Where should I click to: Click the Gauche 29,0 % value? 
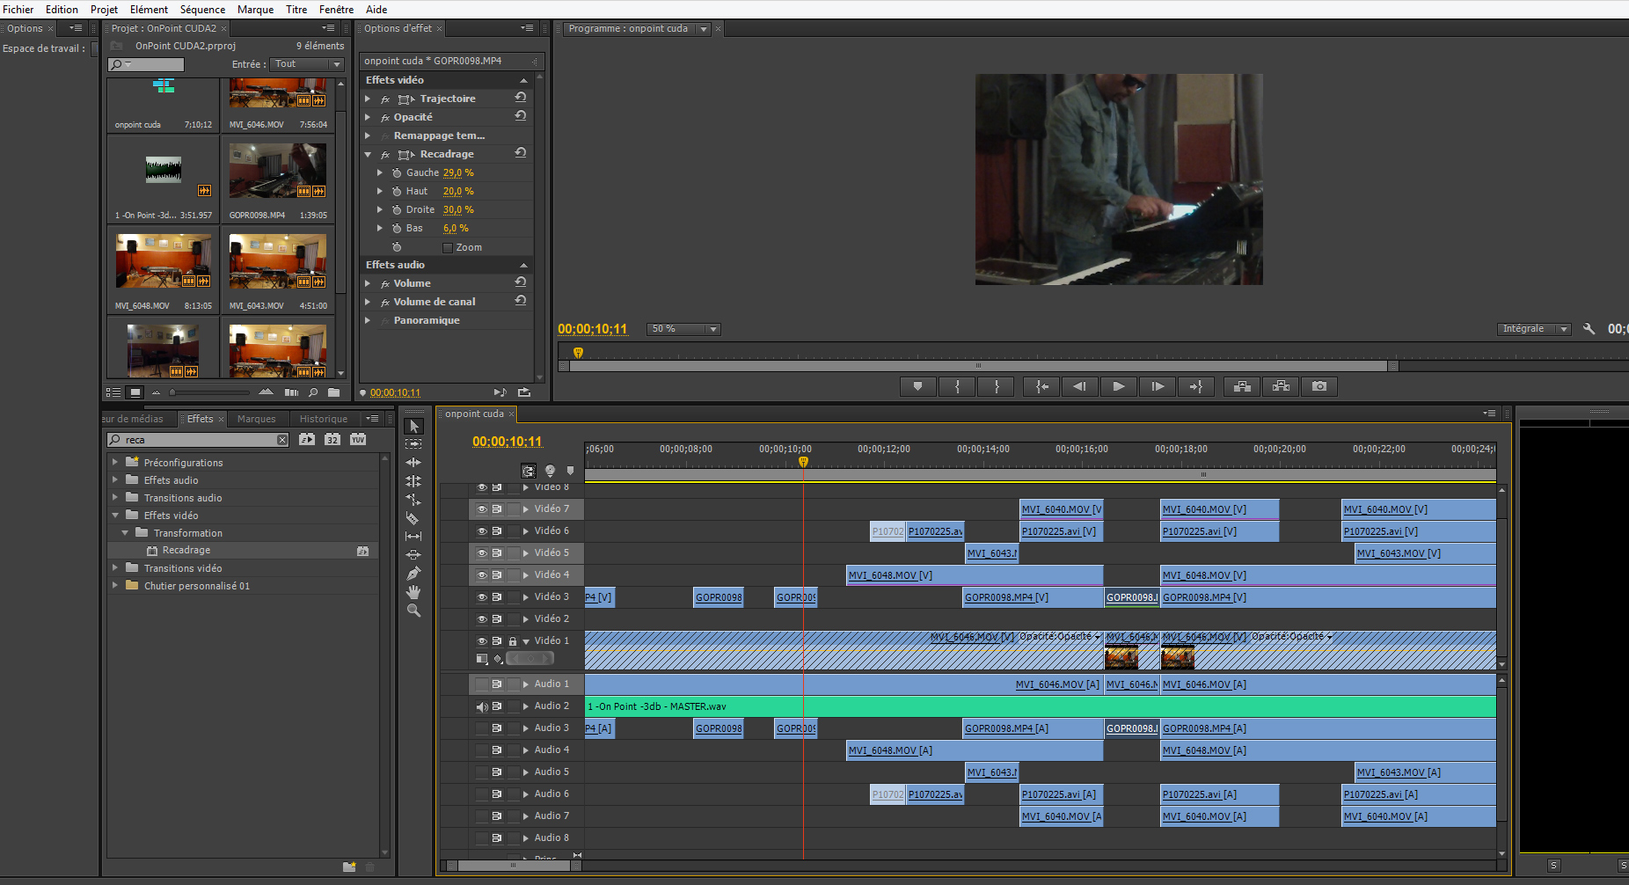pyautogui.click(x=457, y=172)
